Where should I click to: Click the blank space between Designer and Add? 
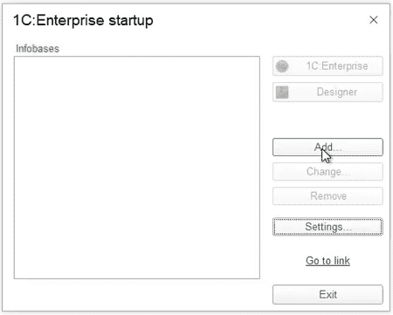[327, 120]
